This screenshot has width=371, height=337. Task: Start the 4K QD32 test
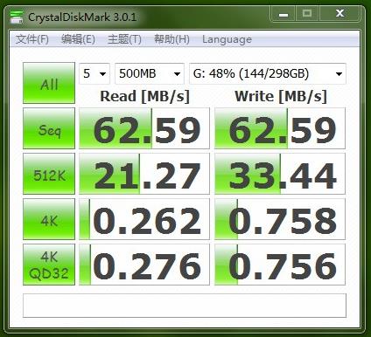[49, 265]
